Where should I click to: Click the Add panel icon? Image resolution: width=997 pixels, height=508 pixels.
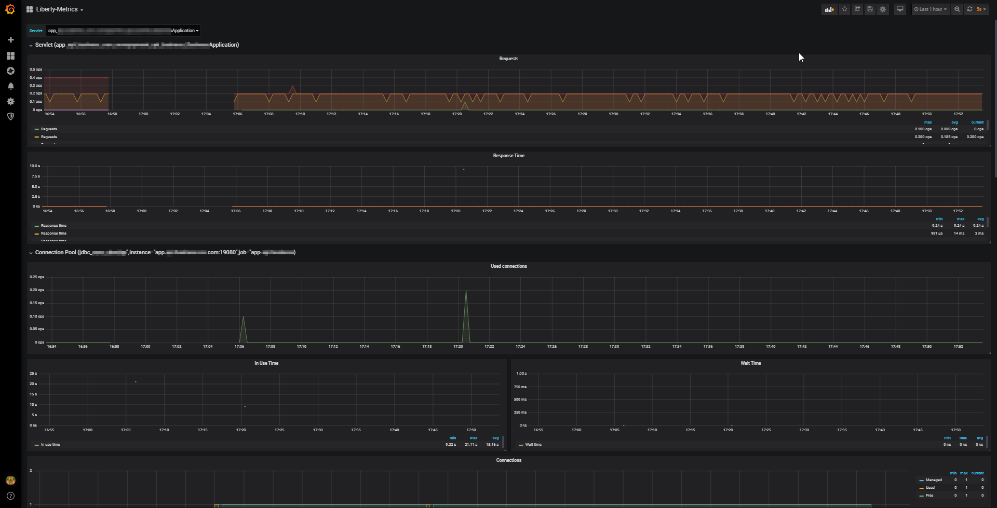point(829,9)
